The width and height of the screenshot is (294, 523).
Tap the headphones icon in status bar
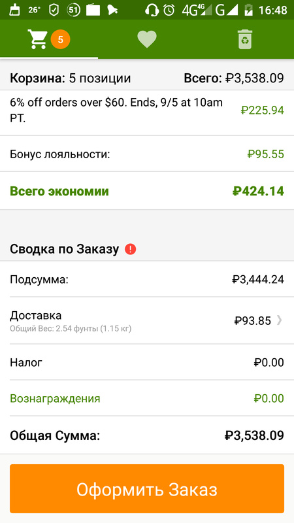[x=152, y=10]
